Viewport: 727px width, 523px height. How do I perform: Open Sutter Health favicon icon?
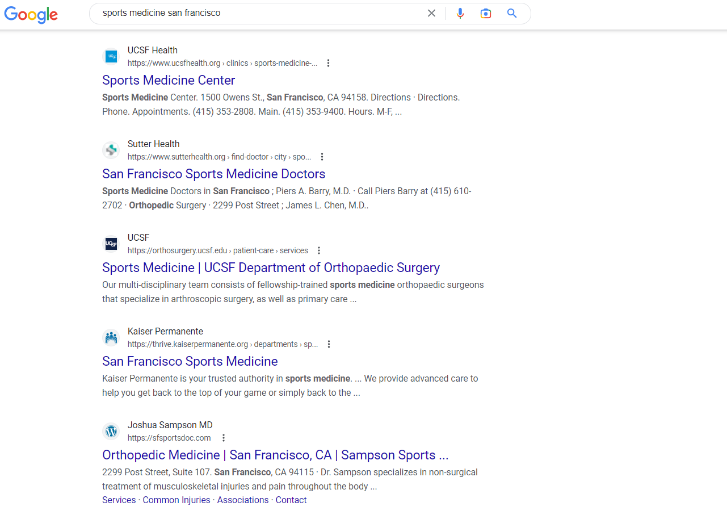tap(111, 150)
